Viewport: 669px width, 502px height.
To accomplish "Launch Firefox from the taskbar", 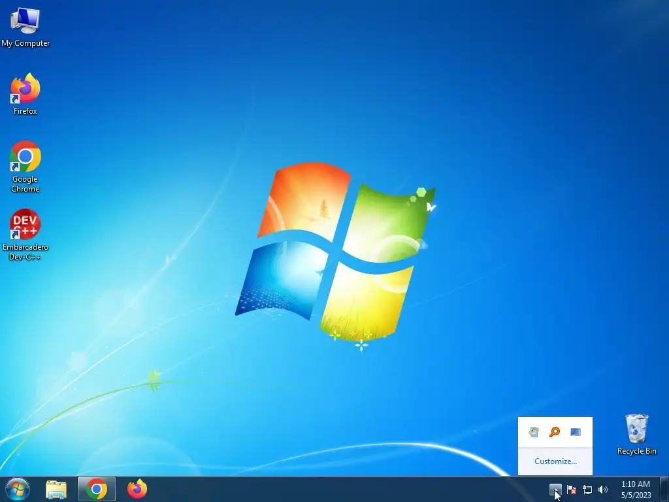I will (137, 489).
